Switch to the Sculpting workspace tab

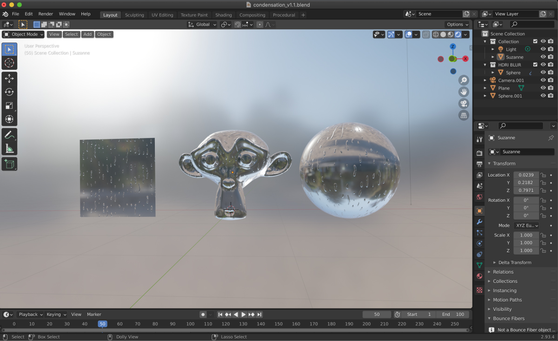[x=134, y=15]
